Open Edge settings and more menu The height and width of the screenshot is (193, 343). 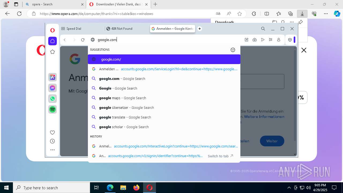[326, 14]
